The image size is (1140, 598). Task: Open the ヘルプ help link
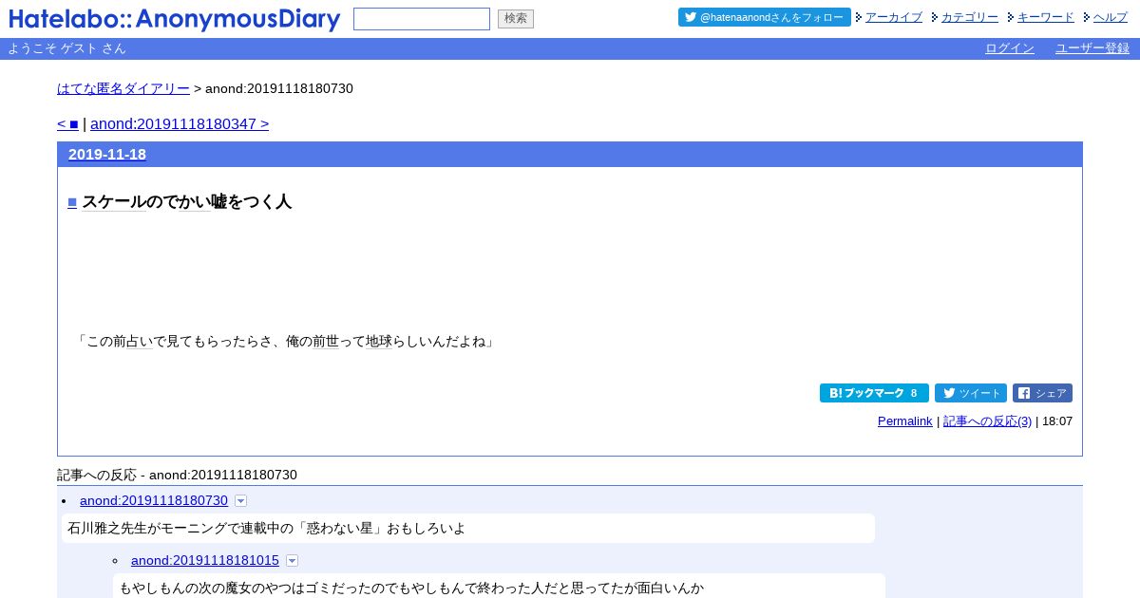tap(1111, 17)
